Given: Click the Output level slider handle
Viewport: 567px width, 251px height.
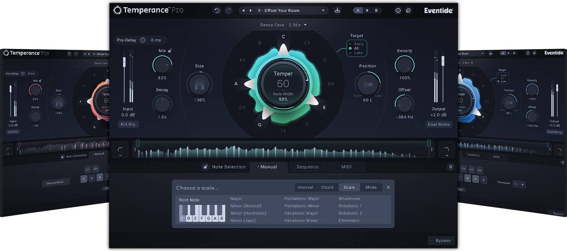Looking at the screenshot, I should pyautogui.click(x=443, y=61).
